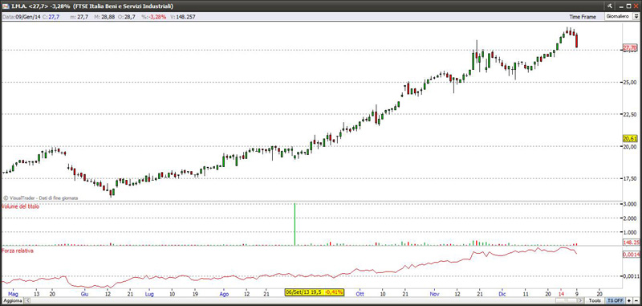Open the Tools button

pos(595,300)
